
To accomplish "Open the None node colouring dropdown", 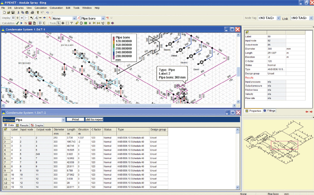I will coord(74,18).
